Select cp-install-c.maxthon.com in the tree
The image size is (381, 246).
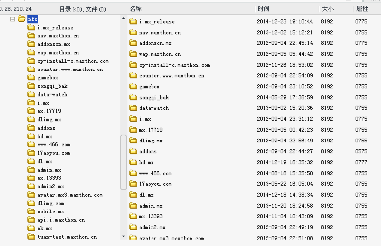coord(73,61)
